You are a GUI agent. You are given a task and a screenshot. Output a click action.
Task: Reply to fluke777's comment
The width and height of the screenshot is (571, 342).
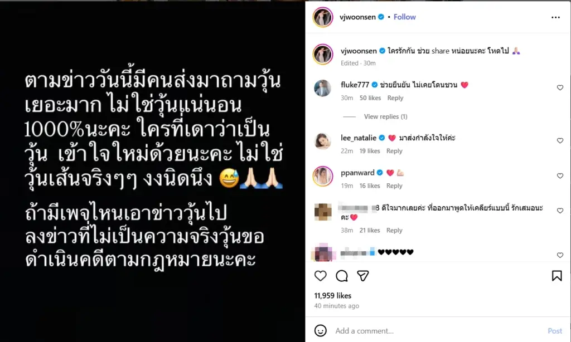coord(395,98)
